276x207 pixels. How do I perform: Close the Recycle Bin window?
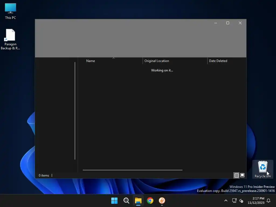[240, 23]
